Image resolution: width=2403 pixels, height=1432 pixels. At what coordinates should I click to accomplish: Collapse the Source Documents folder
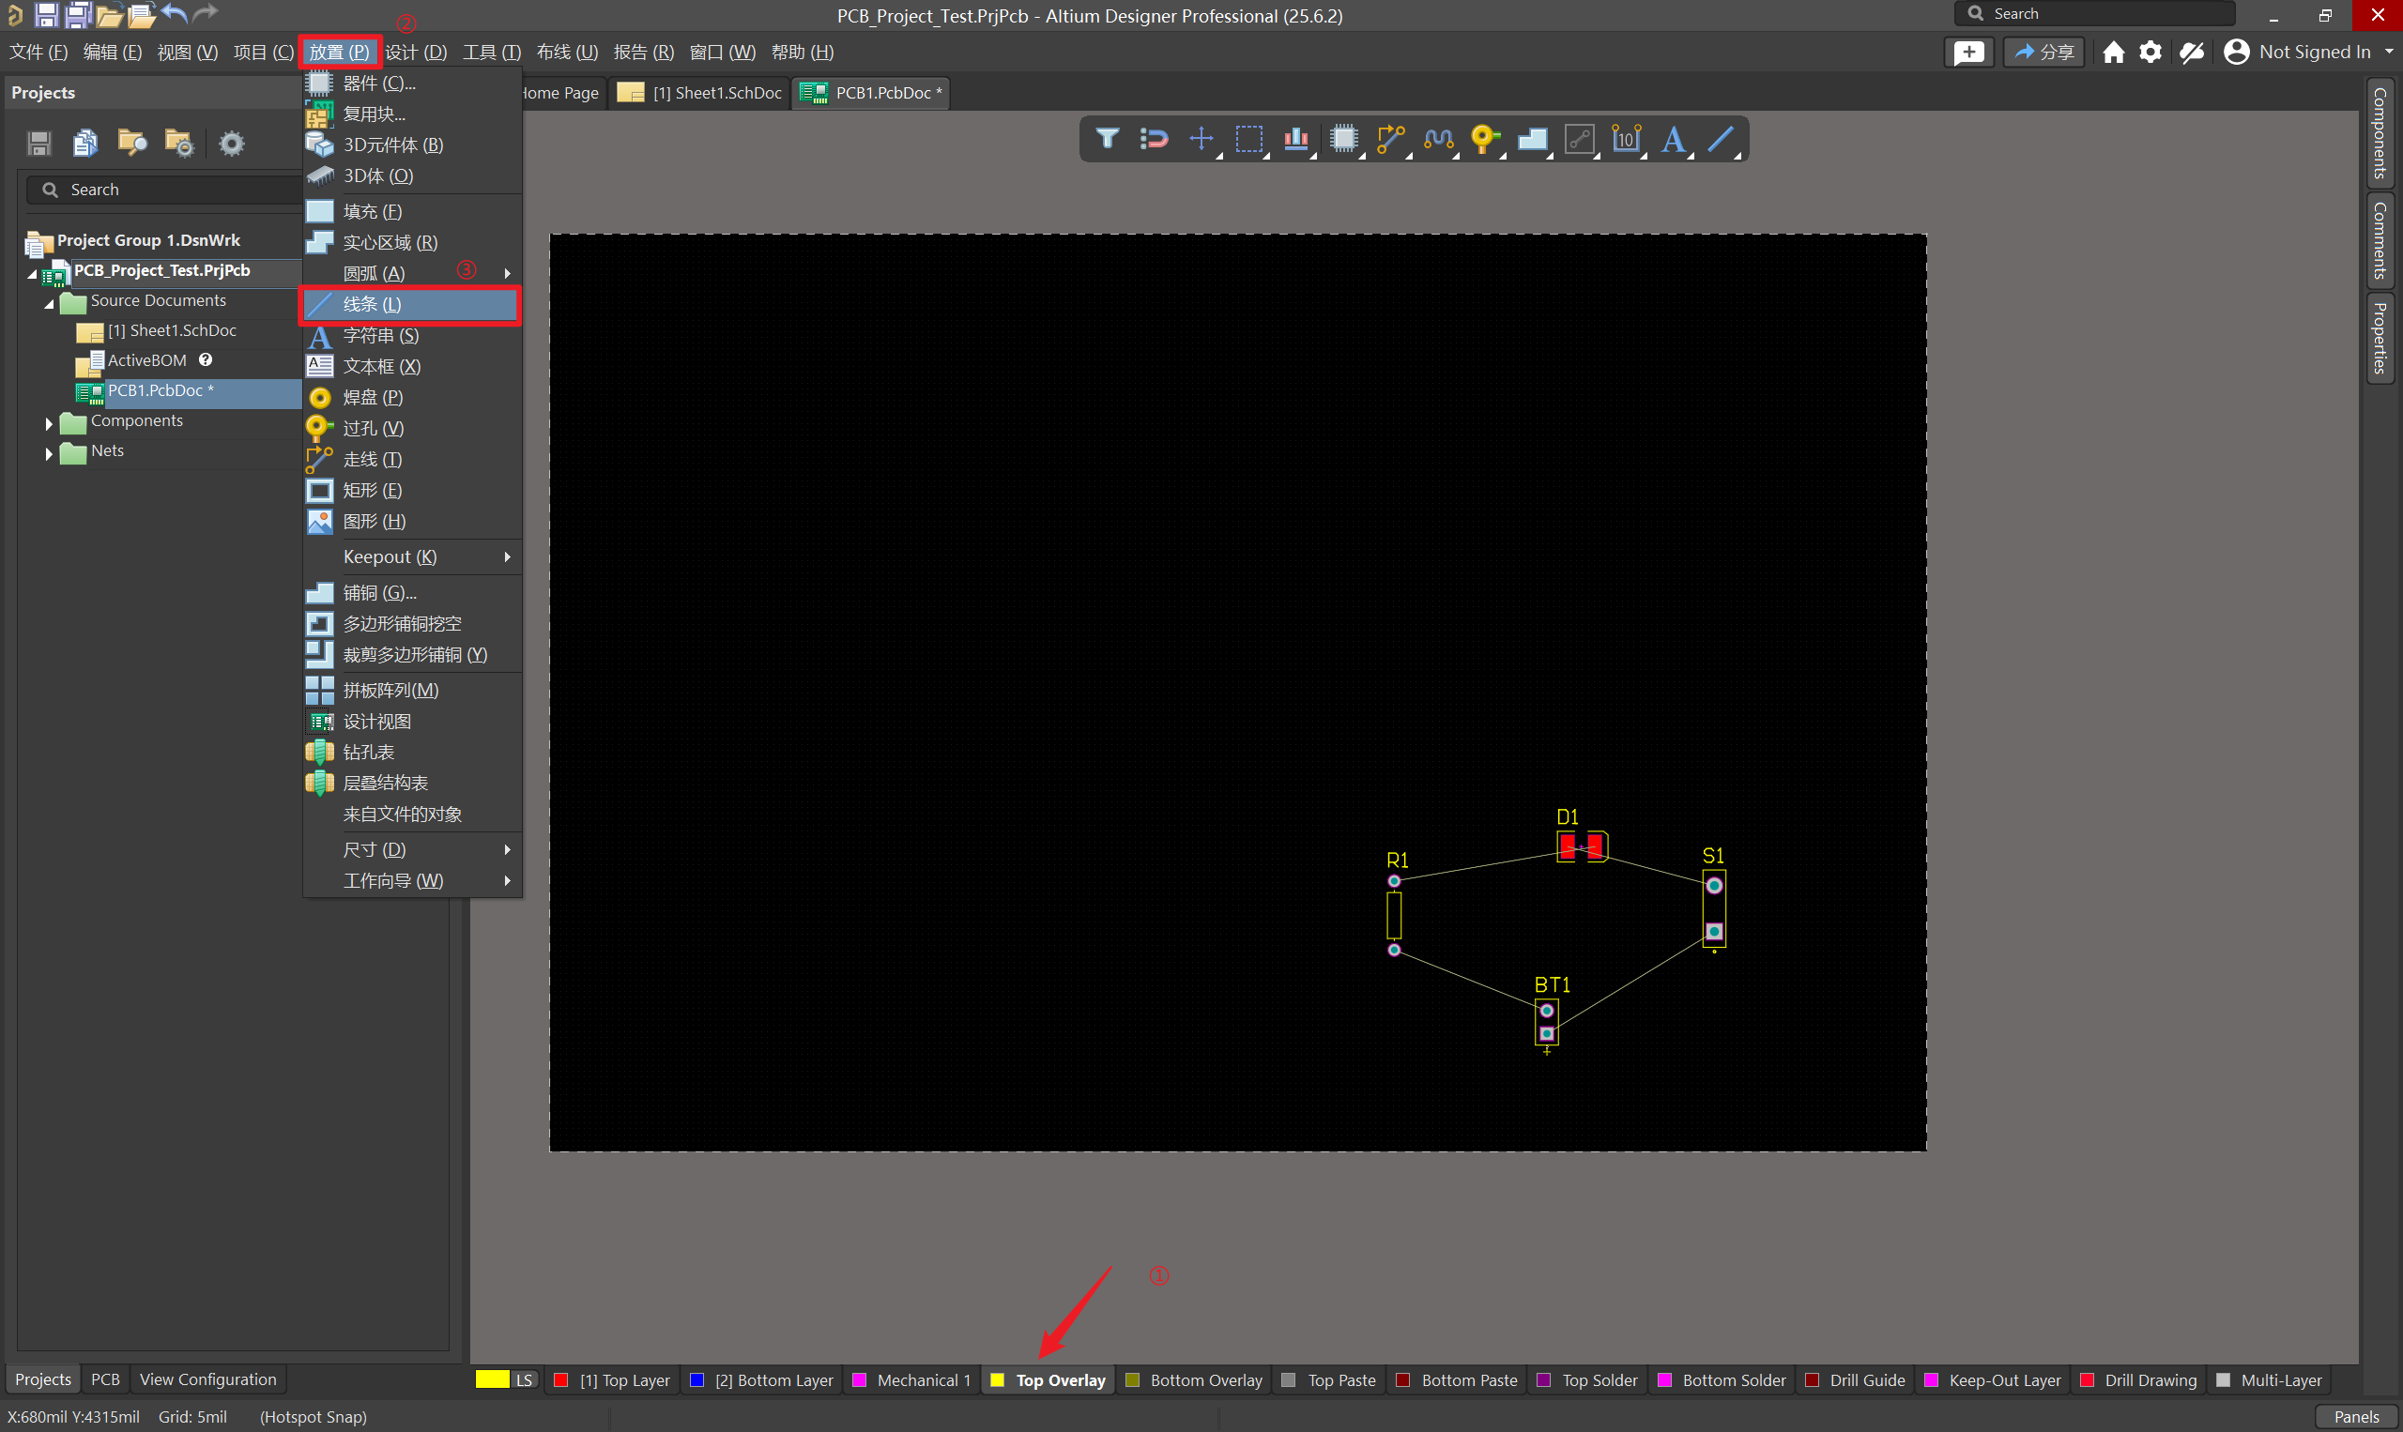click(49, 302)
